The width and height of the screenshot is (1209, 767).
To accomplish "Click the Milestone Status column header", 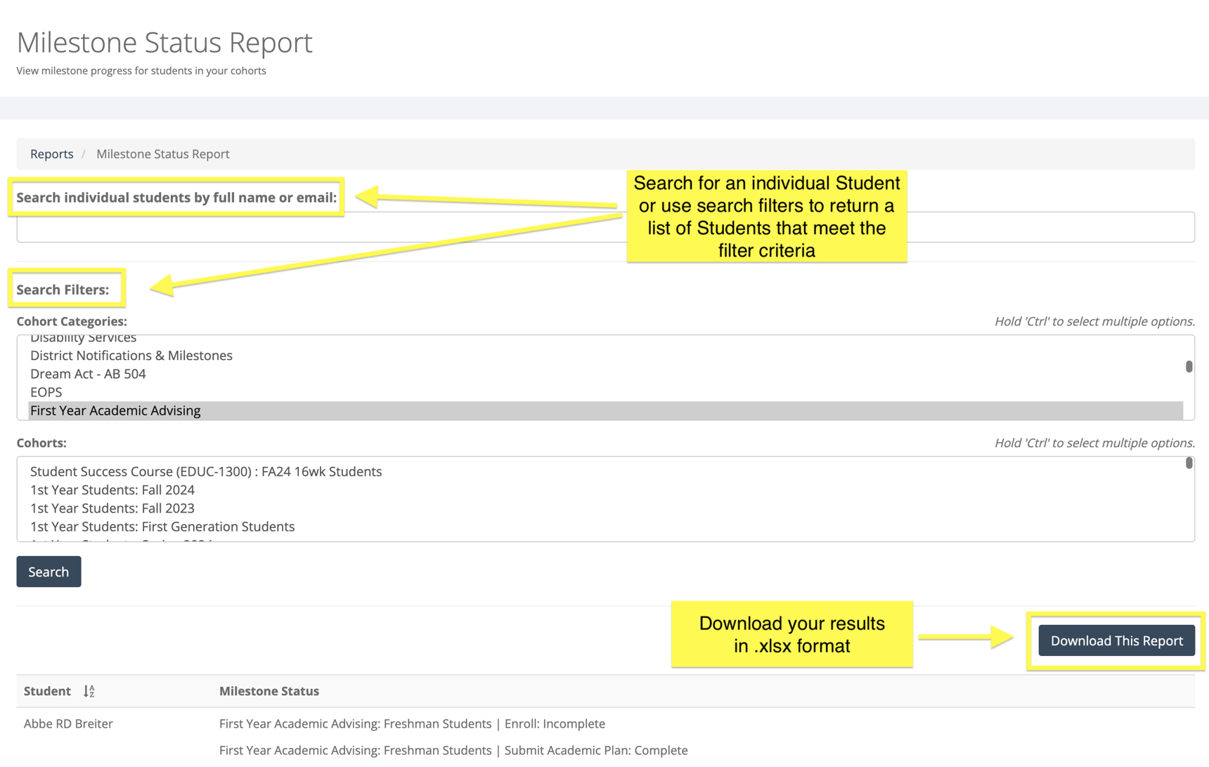I will pos(269,691).
